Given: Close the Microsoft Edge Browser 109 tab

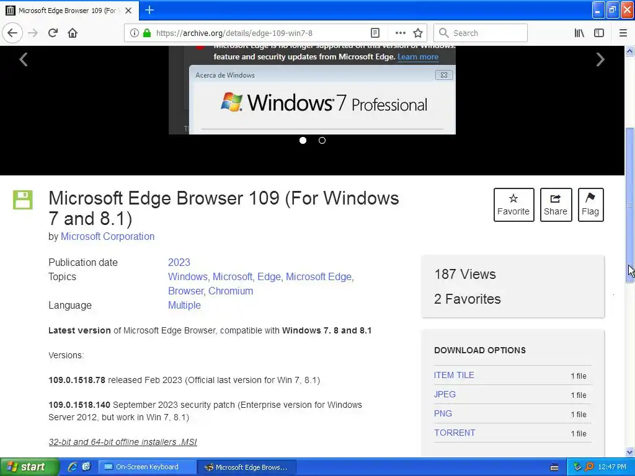Looking at the screenshot, I should click(x=128, y=11).
